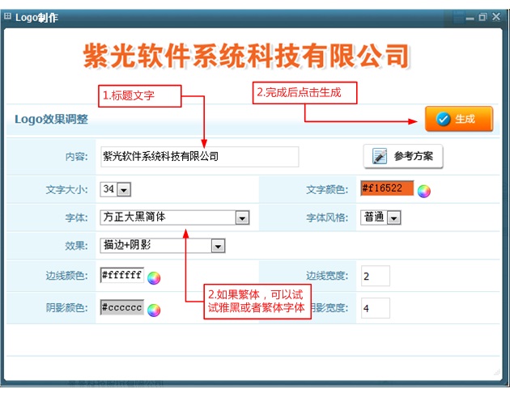Maximize the Logo制作 window
Viewport: 510px width, 397px height.
click(x=482, y=17)
